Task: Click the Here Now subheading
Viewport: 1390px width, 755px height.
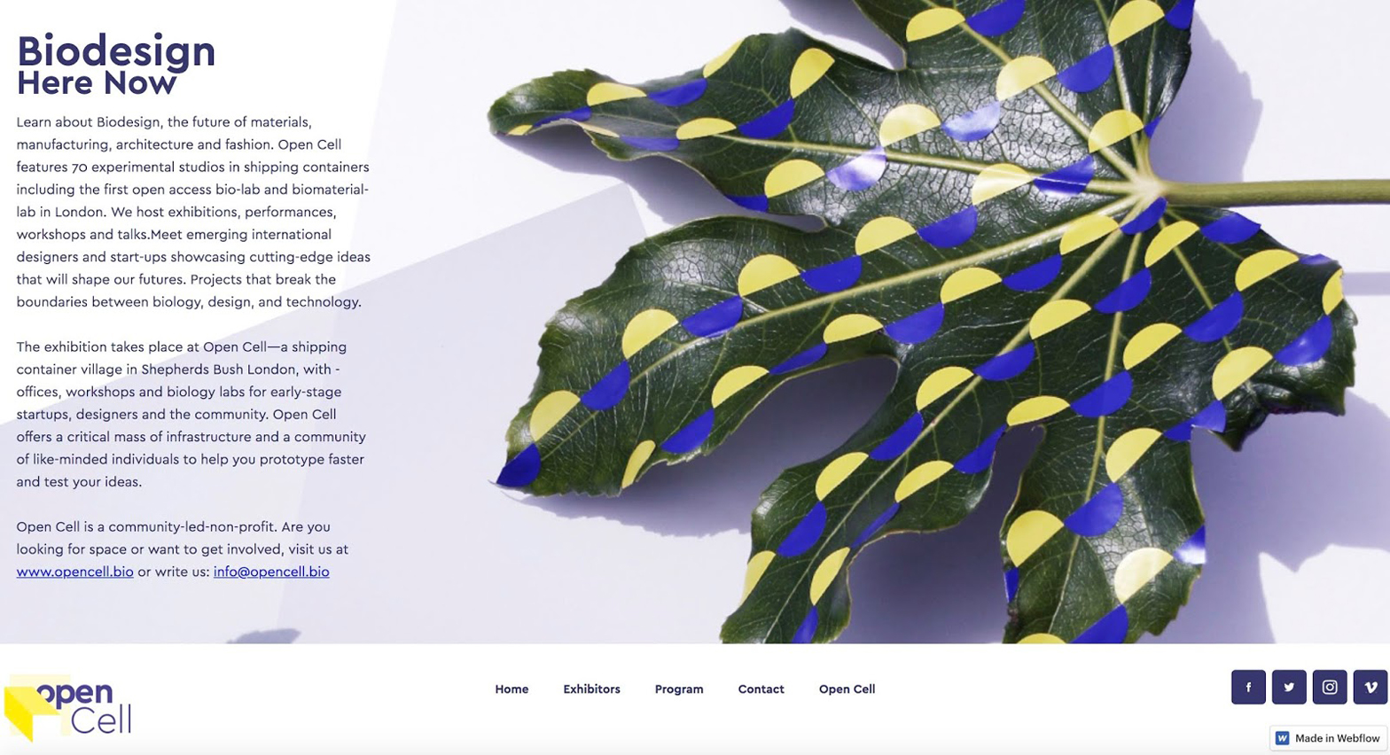Action: pyautogui.click(x=97, y=83)
